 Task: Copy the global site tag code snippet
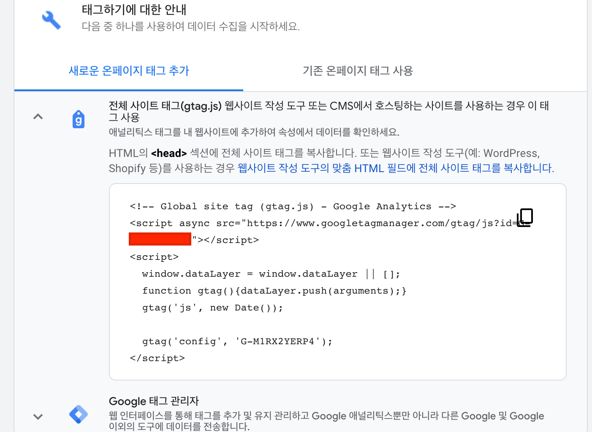point(525,217)
